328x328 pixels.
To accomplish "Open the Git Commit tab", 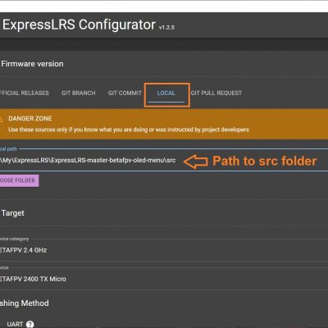I will (x=125, y=93).
